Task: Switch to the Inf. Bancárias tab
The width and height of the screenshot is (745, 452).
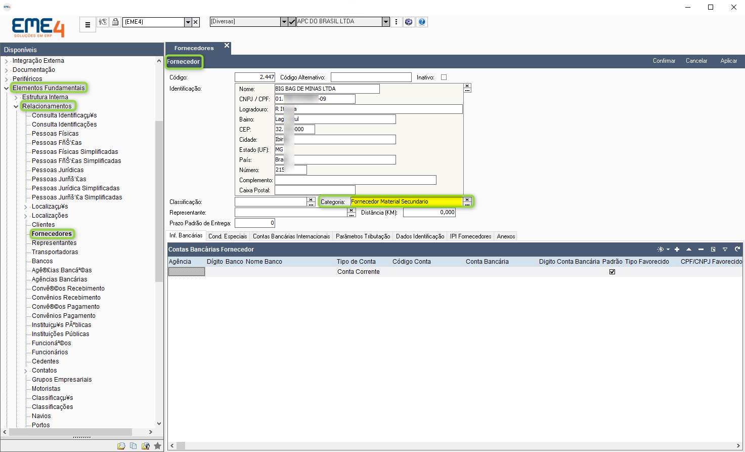Action: tap(186, 236)
